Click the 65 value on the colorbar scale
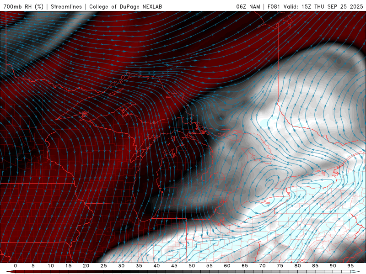The width and height of the screenshot is (366, 274). 245,266
